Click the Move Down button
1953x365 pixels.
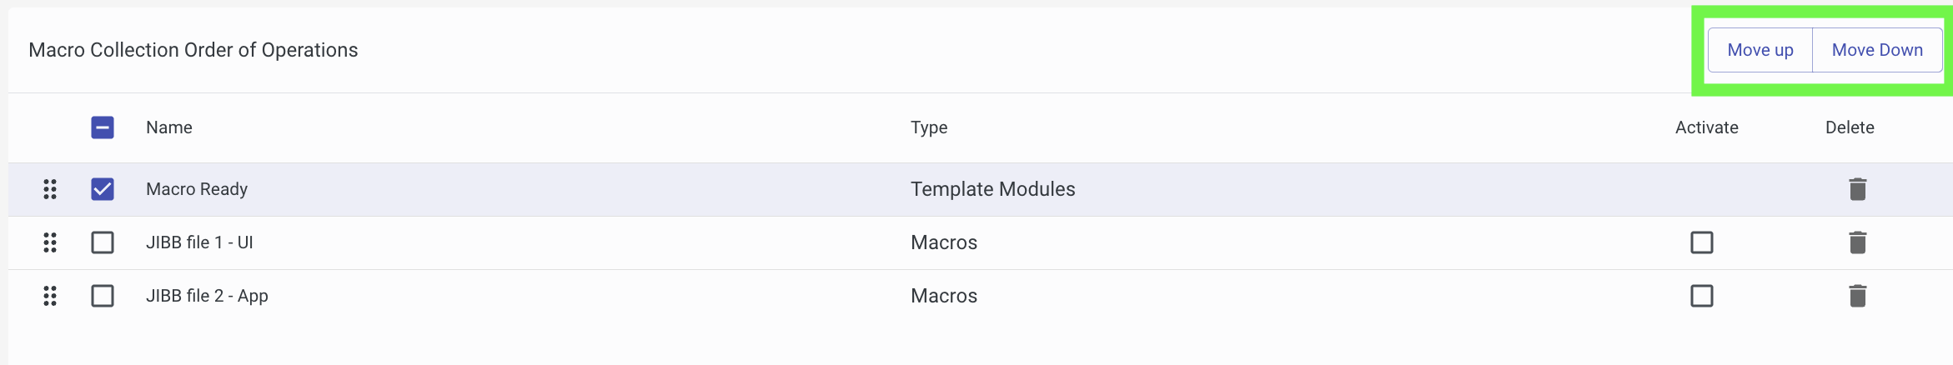pyautogui.click(x=1878, y=50)
